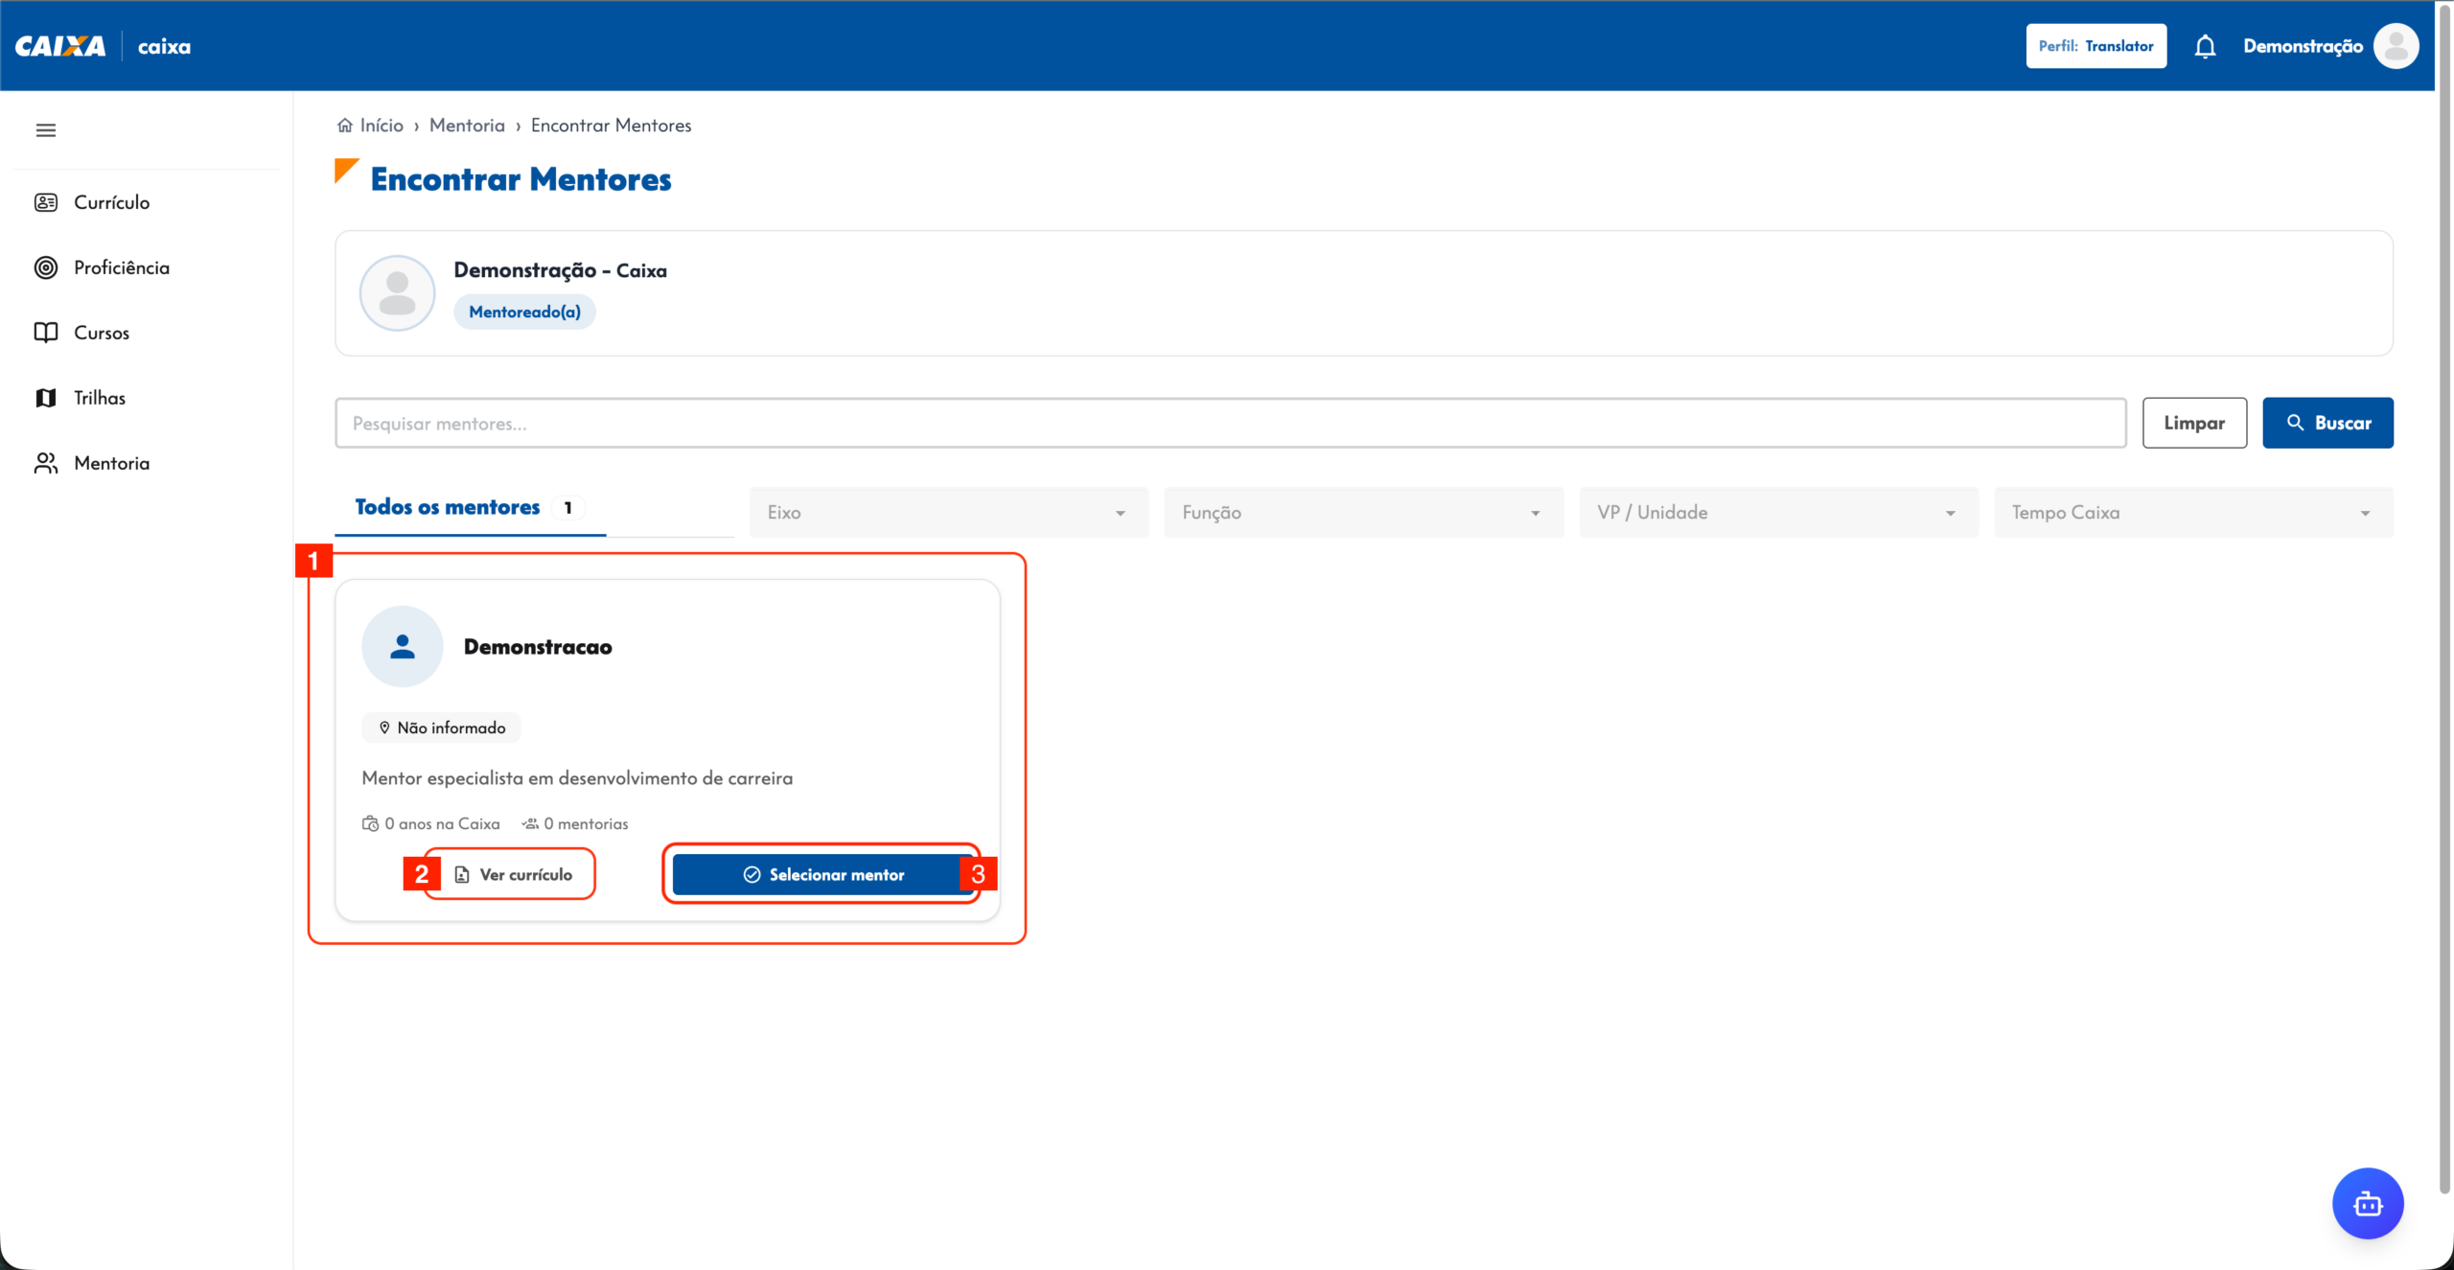
Task: Open the VP / Unidade dropdown
Action: (1778, 513)
